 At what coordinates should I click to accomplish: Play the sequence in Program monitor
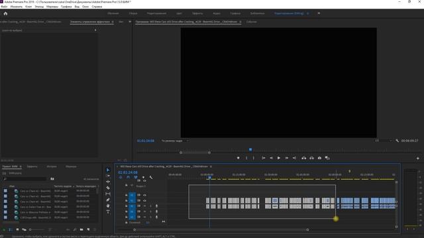coord(279,158)
